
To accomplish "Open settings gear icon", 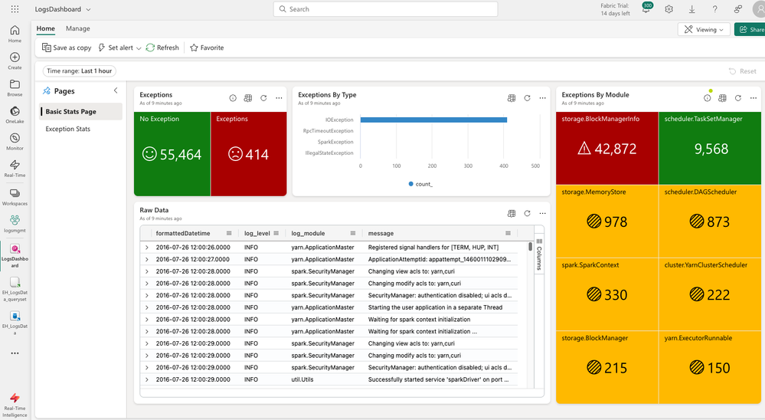I will point(669,8).
